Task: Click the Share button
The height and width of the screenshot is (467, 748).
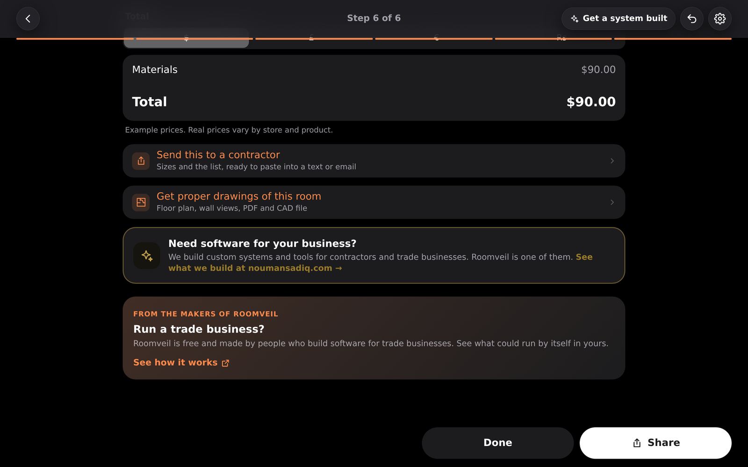Action: (655, 443)
